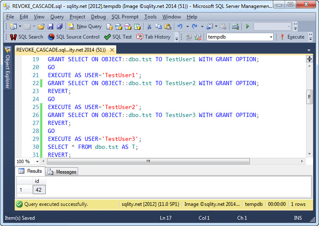Open SQL Search with binoculars icon

(26, 37)
